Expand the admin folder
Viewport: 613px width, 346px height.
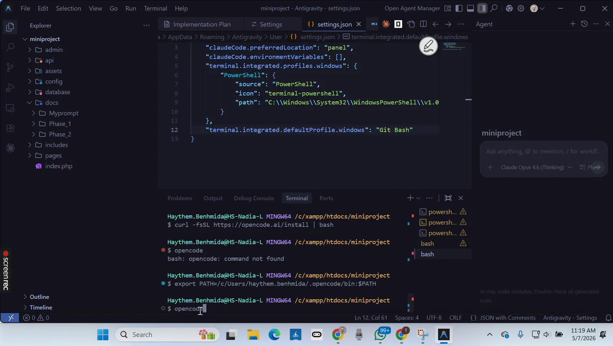[30, 50]
